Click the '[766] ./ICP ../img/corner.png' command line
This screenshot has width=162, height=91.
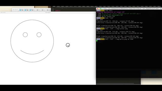click(112, 29)
